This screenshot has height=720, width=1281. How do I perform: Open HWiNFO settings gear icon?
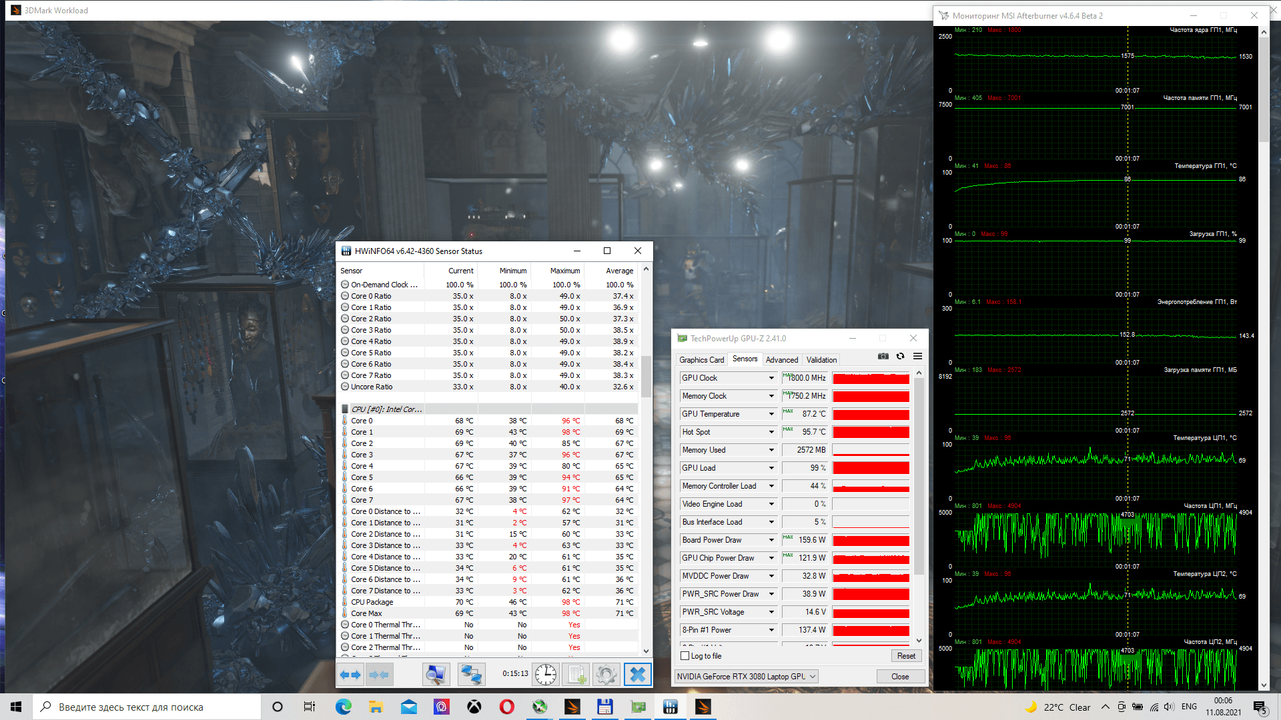pos(606,675)
